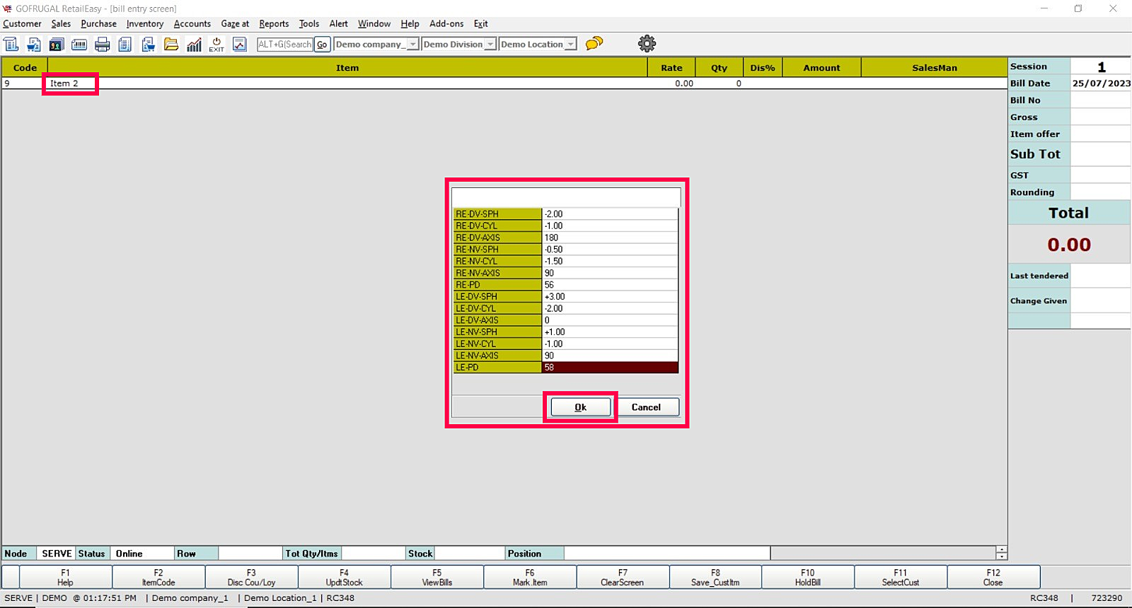The height and width of the screenshot is (608, 1132).
Task: Click the cart document icon beside the folder
Action: pyautogui.click(x=148, y=44)
